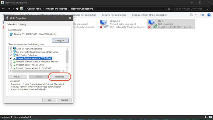The width and height of the screenshot is (213, 120).
Task: Toggle File and Printer Sharing checkbox
Action: pyautogui.click(x=11, y=52)
